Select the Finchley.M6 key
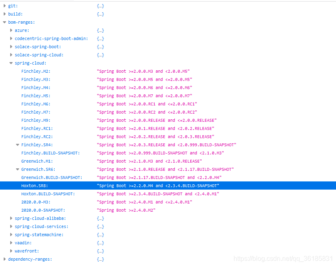Image resolution: width=336 pixels, height=266 pixels. pos(36,104)
